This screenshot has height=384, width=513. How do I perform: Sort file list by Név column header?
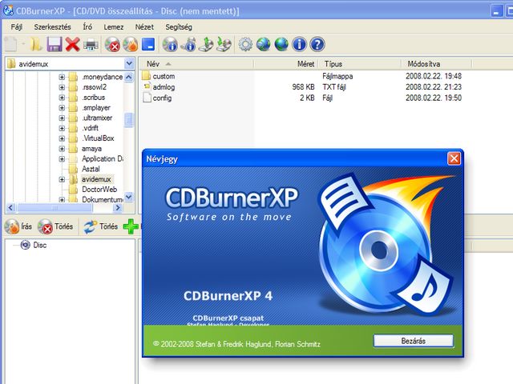pyautogui.click(x=196, y=64)
